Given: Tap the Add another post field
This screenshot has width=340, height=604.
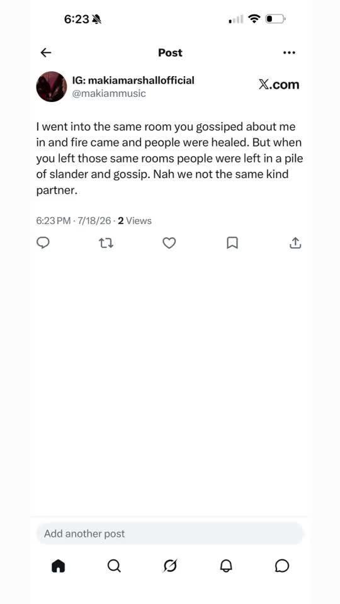Looking at the screenshot, I should tap(170, 534).
